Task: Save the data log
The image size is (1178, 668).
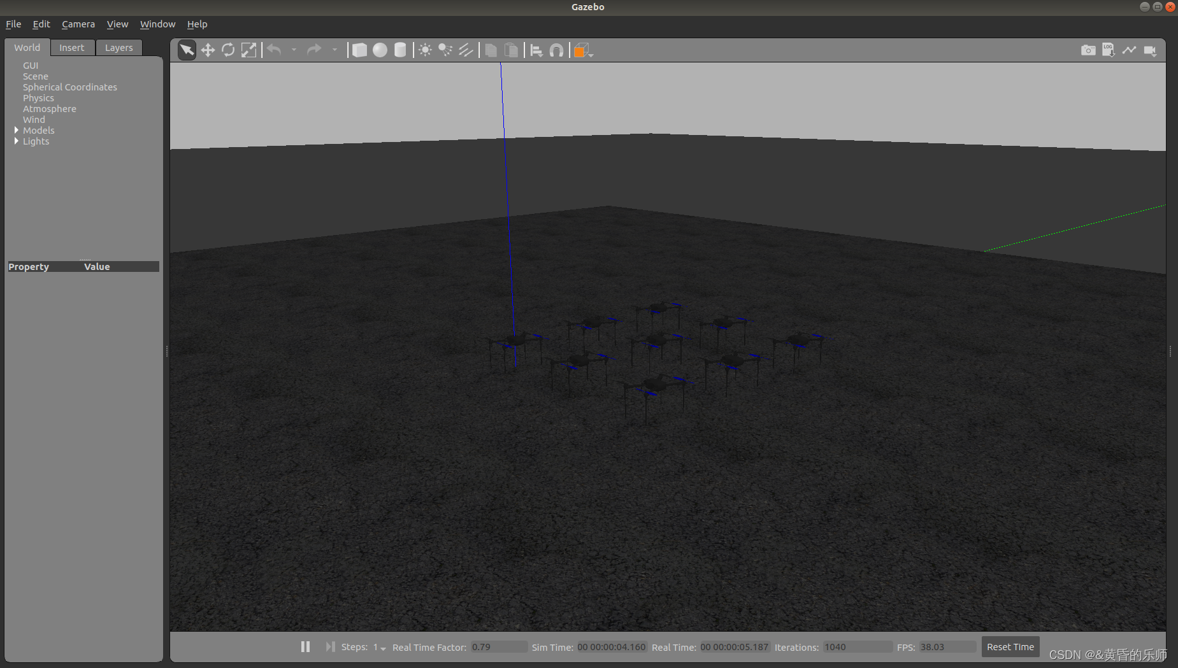Action: tap(1109, 50)
